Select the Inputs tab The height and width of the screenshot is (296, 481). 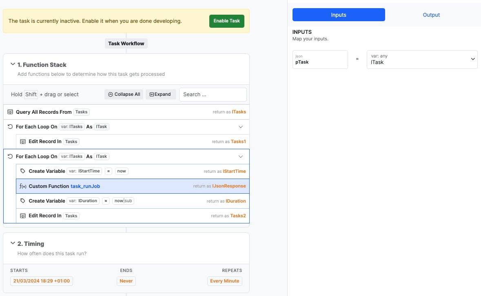coord(339,15)
